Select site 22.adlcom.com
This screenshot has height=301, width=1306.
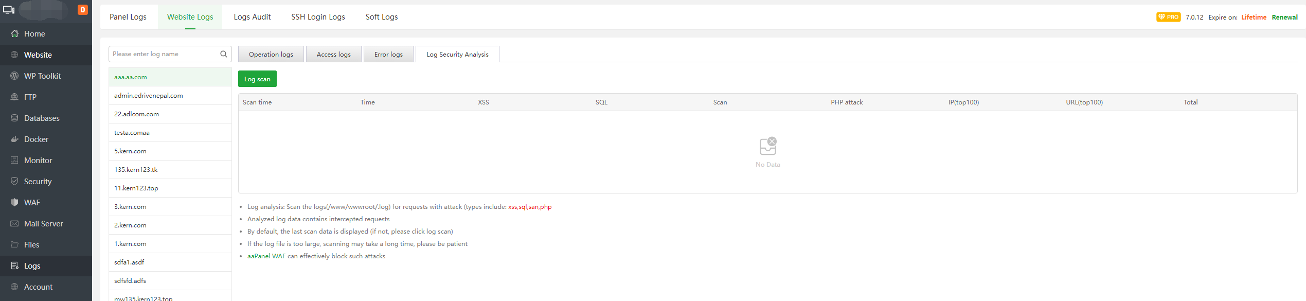[x=170, y=114]
